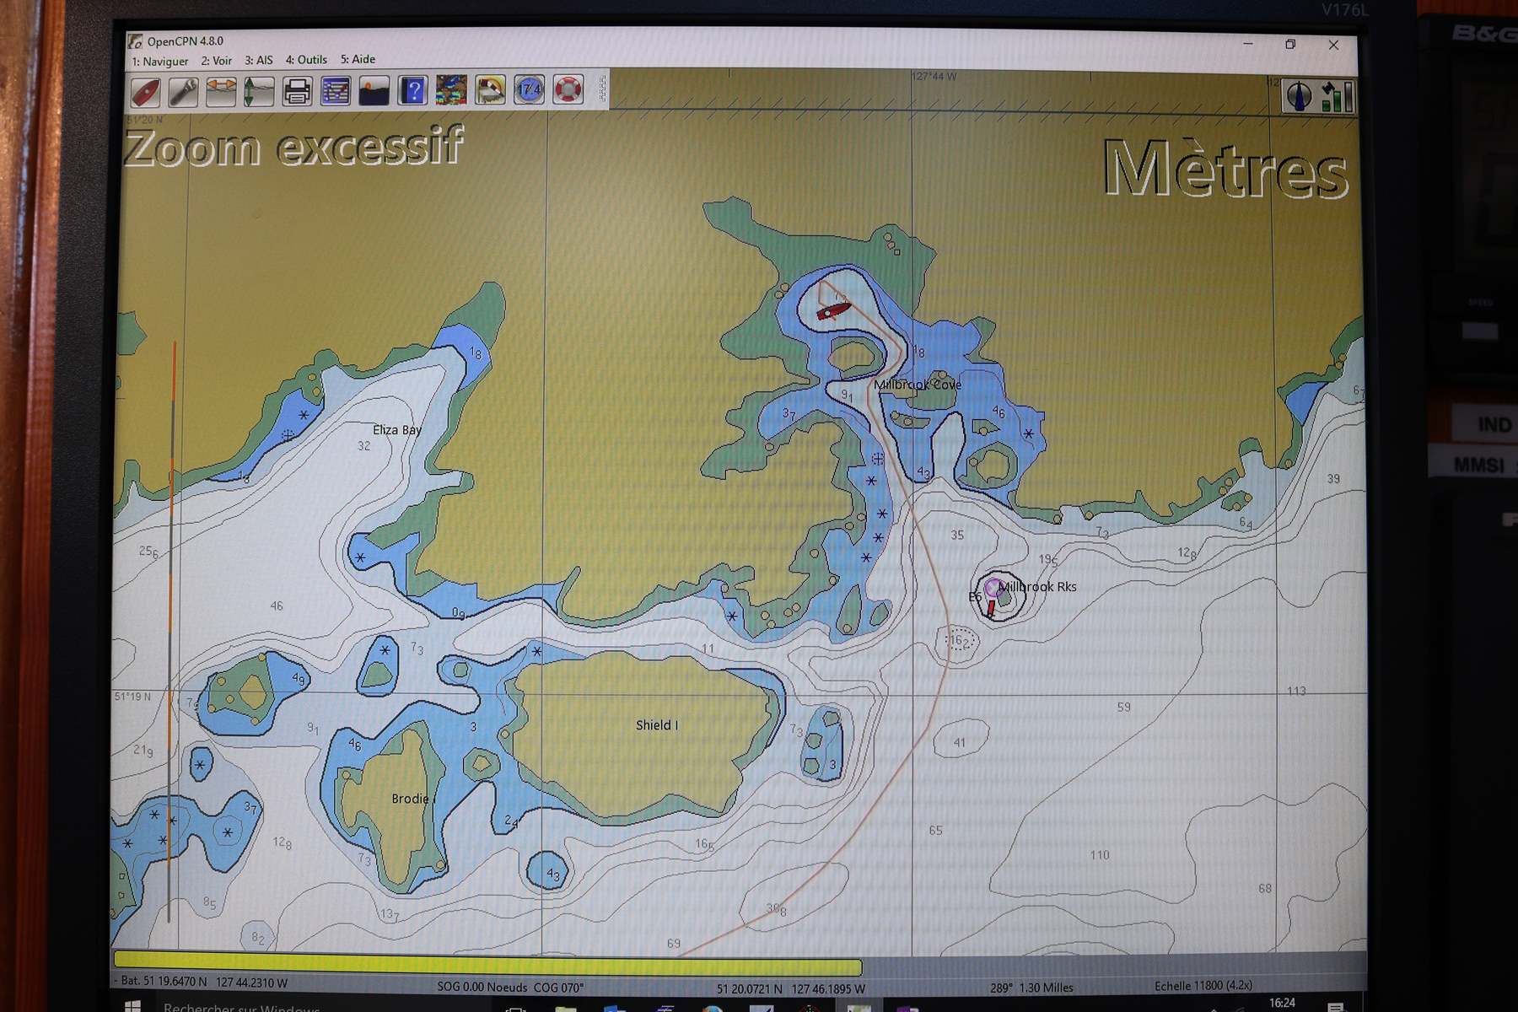Click the Echelle 11800 (4.2x) status text

1203,985
